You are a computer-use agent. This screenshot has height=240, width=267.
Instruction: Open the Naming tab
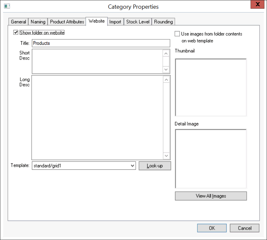point(38,22)
